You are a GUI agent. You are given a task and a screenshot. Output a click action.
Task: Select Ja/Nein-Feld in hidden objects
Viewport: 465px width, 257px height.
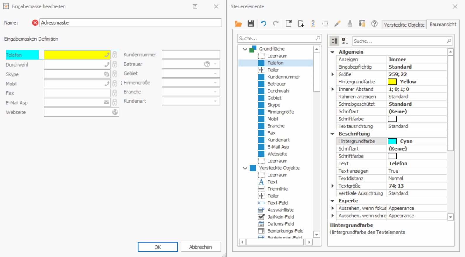pos(280,217)
